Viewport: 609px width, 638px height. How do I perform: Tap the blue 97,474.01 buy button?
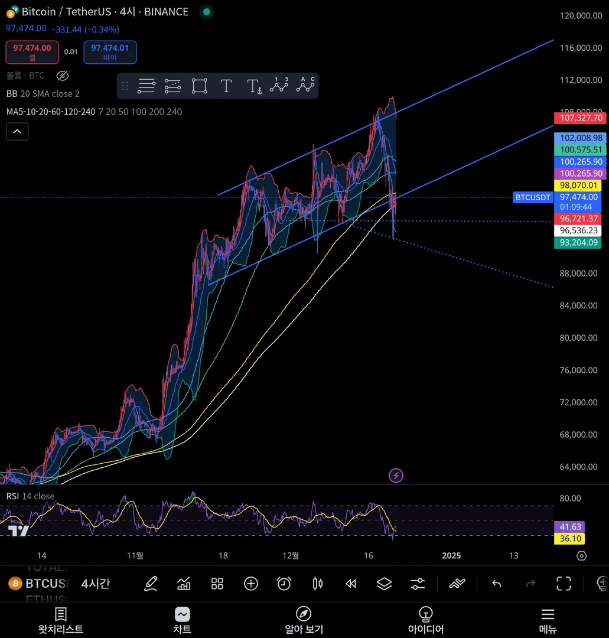[110, 52]
